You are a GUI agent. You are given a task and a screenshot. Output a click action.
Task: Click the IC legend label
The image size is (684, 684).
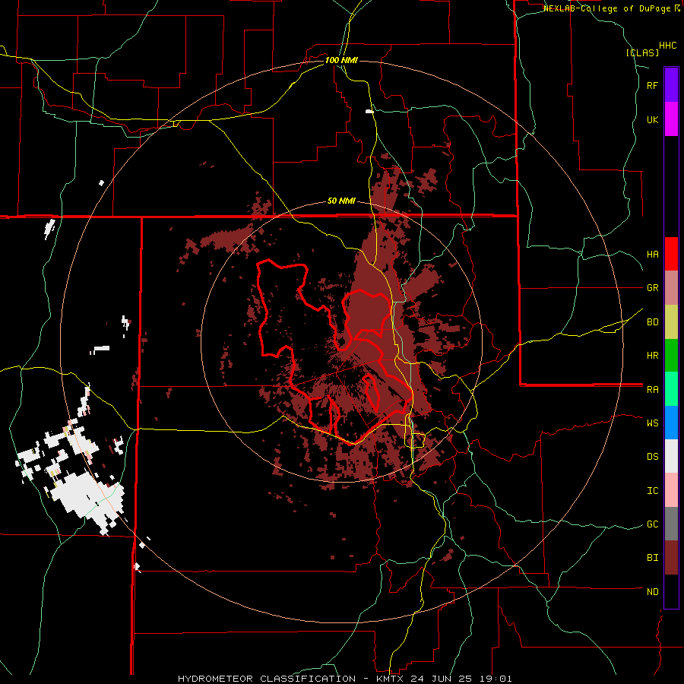652,491
